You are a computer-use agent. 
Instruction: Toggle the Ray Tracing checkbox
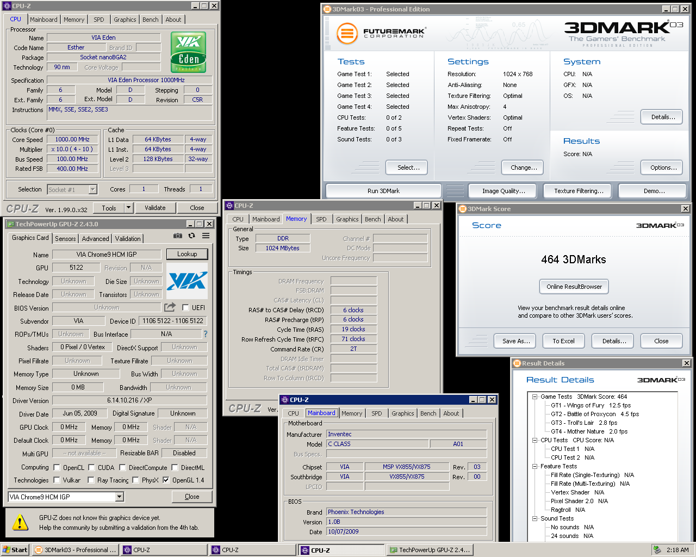91,480
